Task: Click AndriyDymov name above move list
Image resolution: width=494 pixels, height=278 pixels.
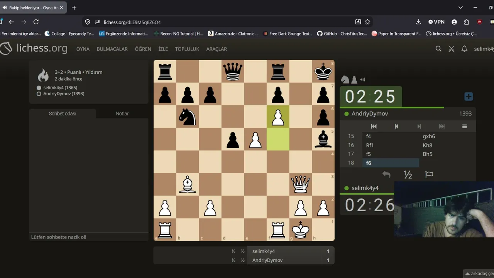Action: coord(370,114)
